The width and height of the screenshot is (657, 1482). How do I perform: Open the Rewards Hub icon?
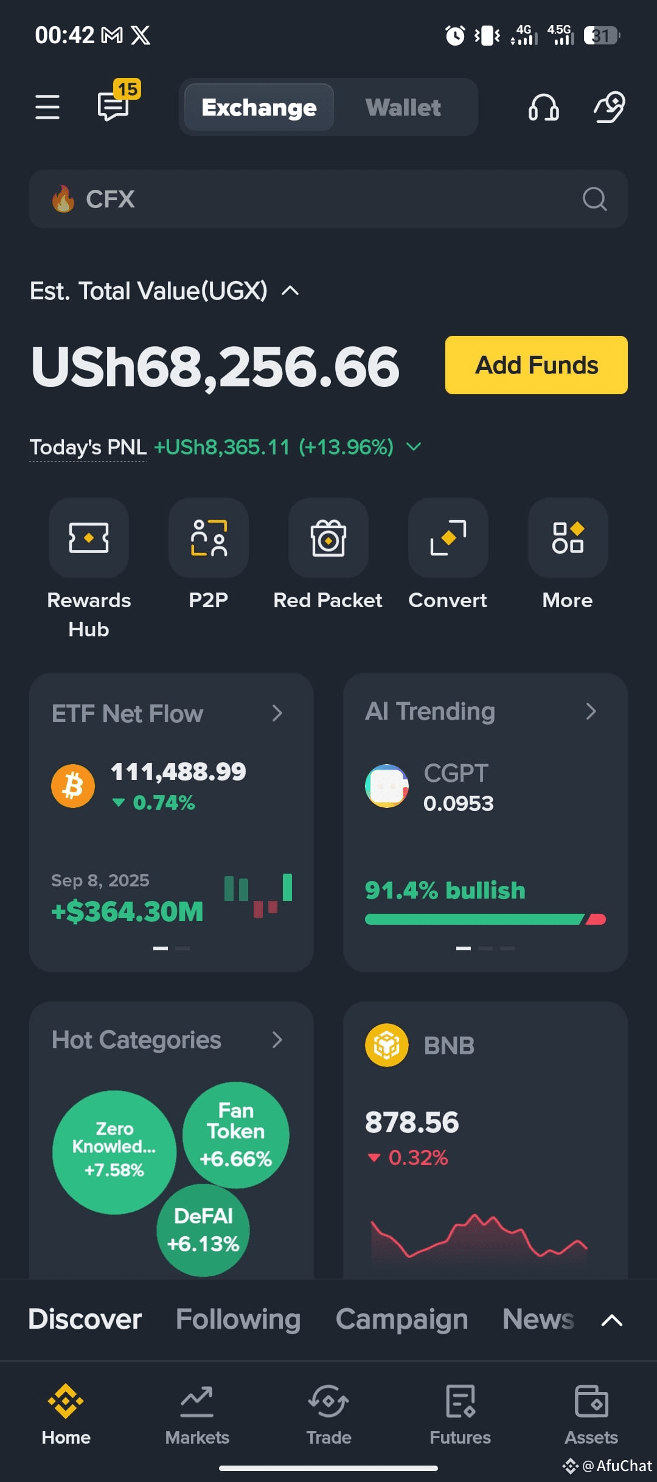(89, 538)
